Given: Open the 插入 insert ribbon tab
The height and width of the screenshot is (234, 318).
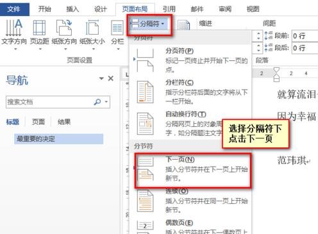Looking at the screenshot, I should pyautogui.click(x=72, y=9).
